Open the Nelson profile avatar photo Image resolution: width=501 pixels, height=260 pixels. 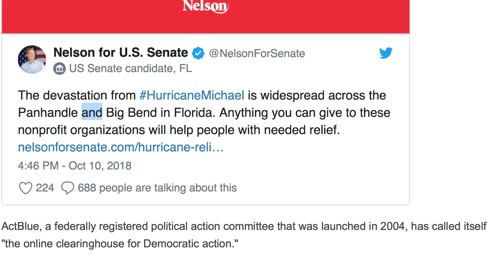click(x=32, y=60)
